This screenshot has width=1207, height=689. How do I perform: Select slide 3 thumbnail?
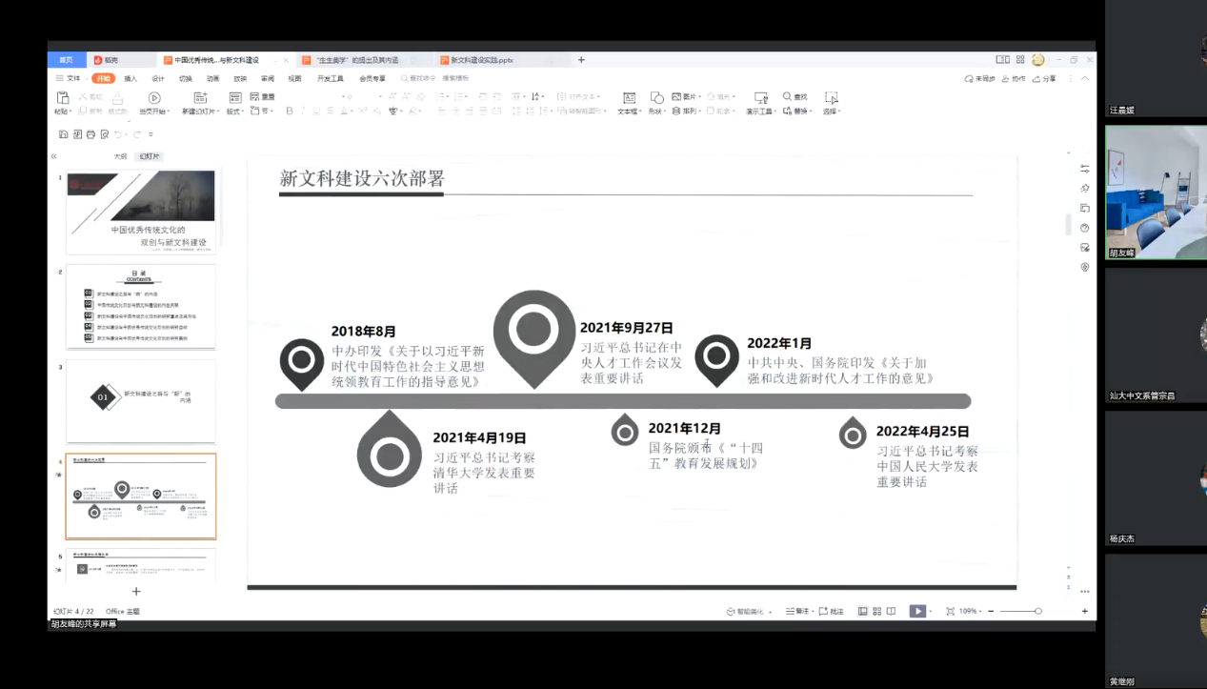140,400
